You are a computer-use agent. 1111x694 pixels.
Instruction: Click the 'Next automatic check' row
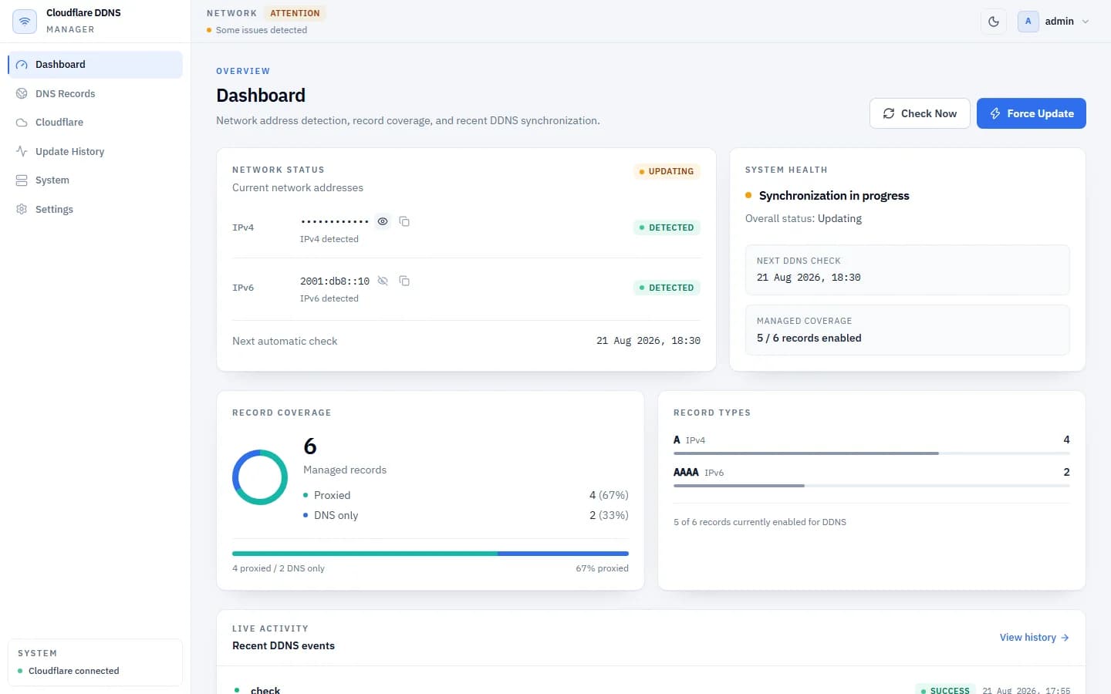(466, 341)
